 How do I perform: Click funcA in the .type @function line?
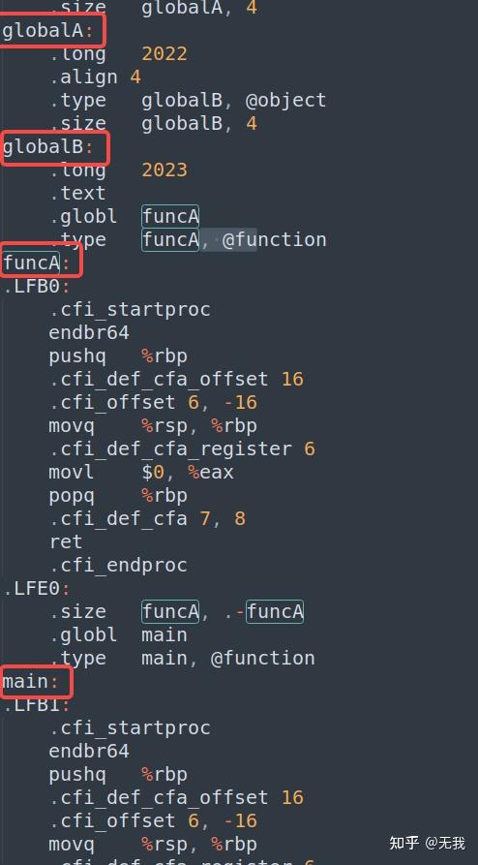coord(170,240)
